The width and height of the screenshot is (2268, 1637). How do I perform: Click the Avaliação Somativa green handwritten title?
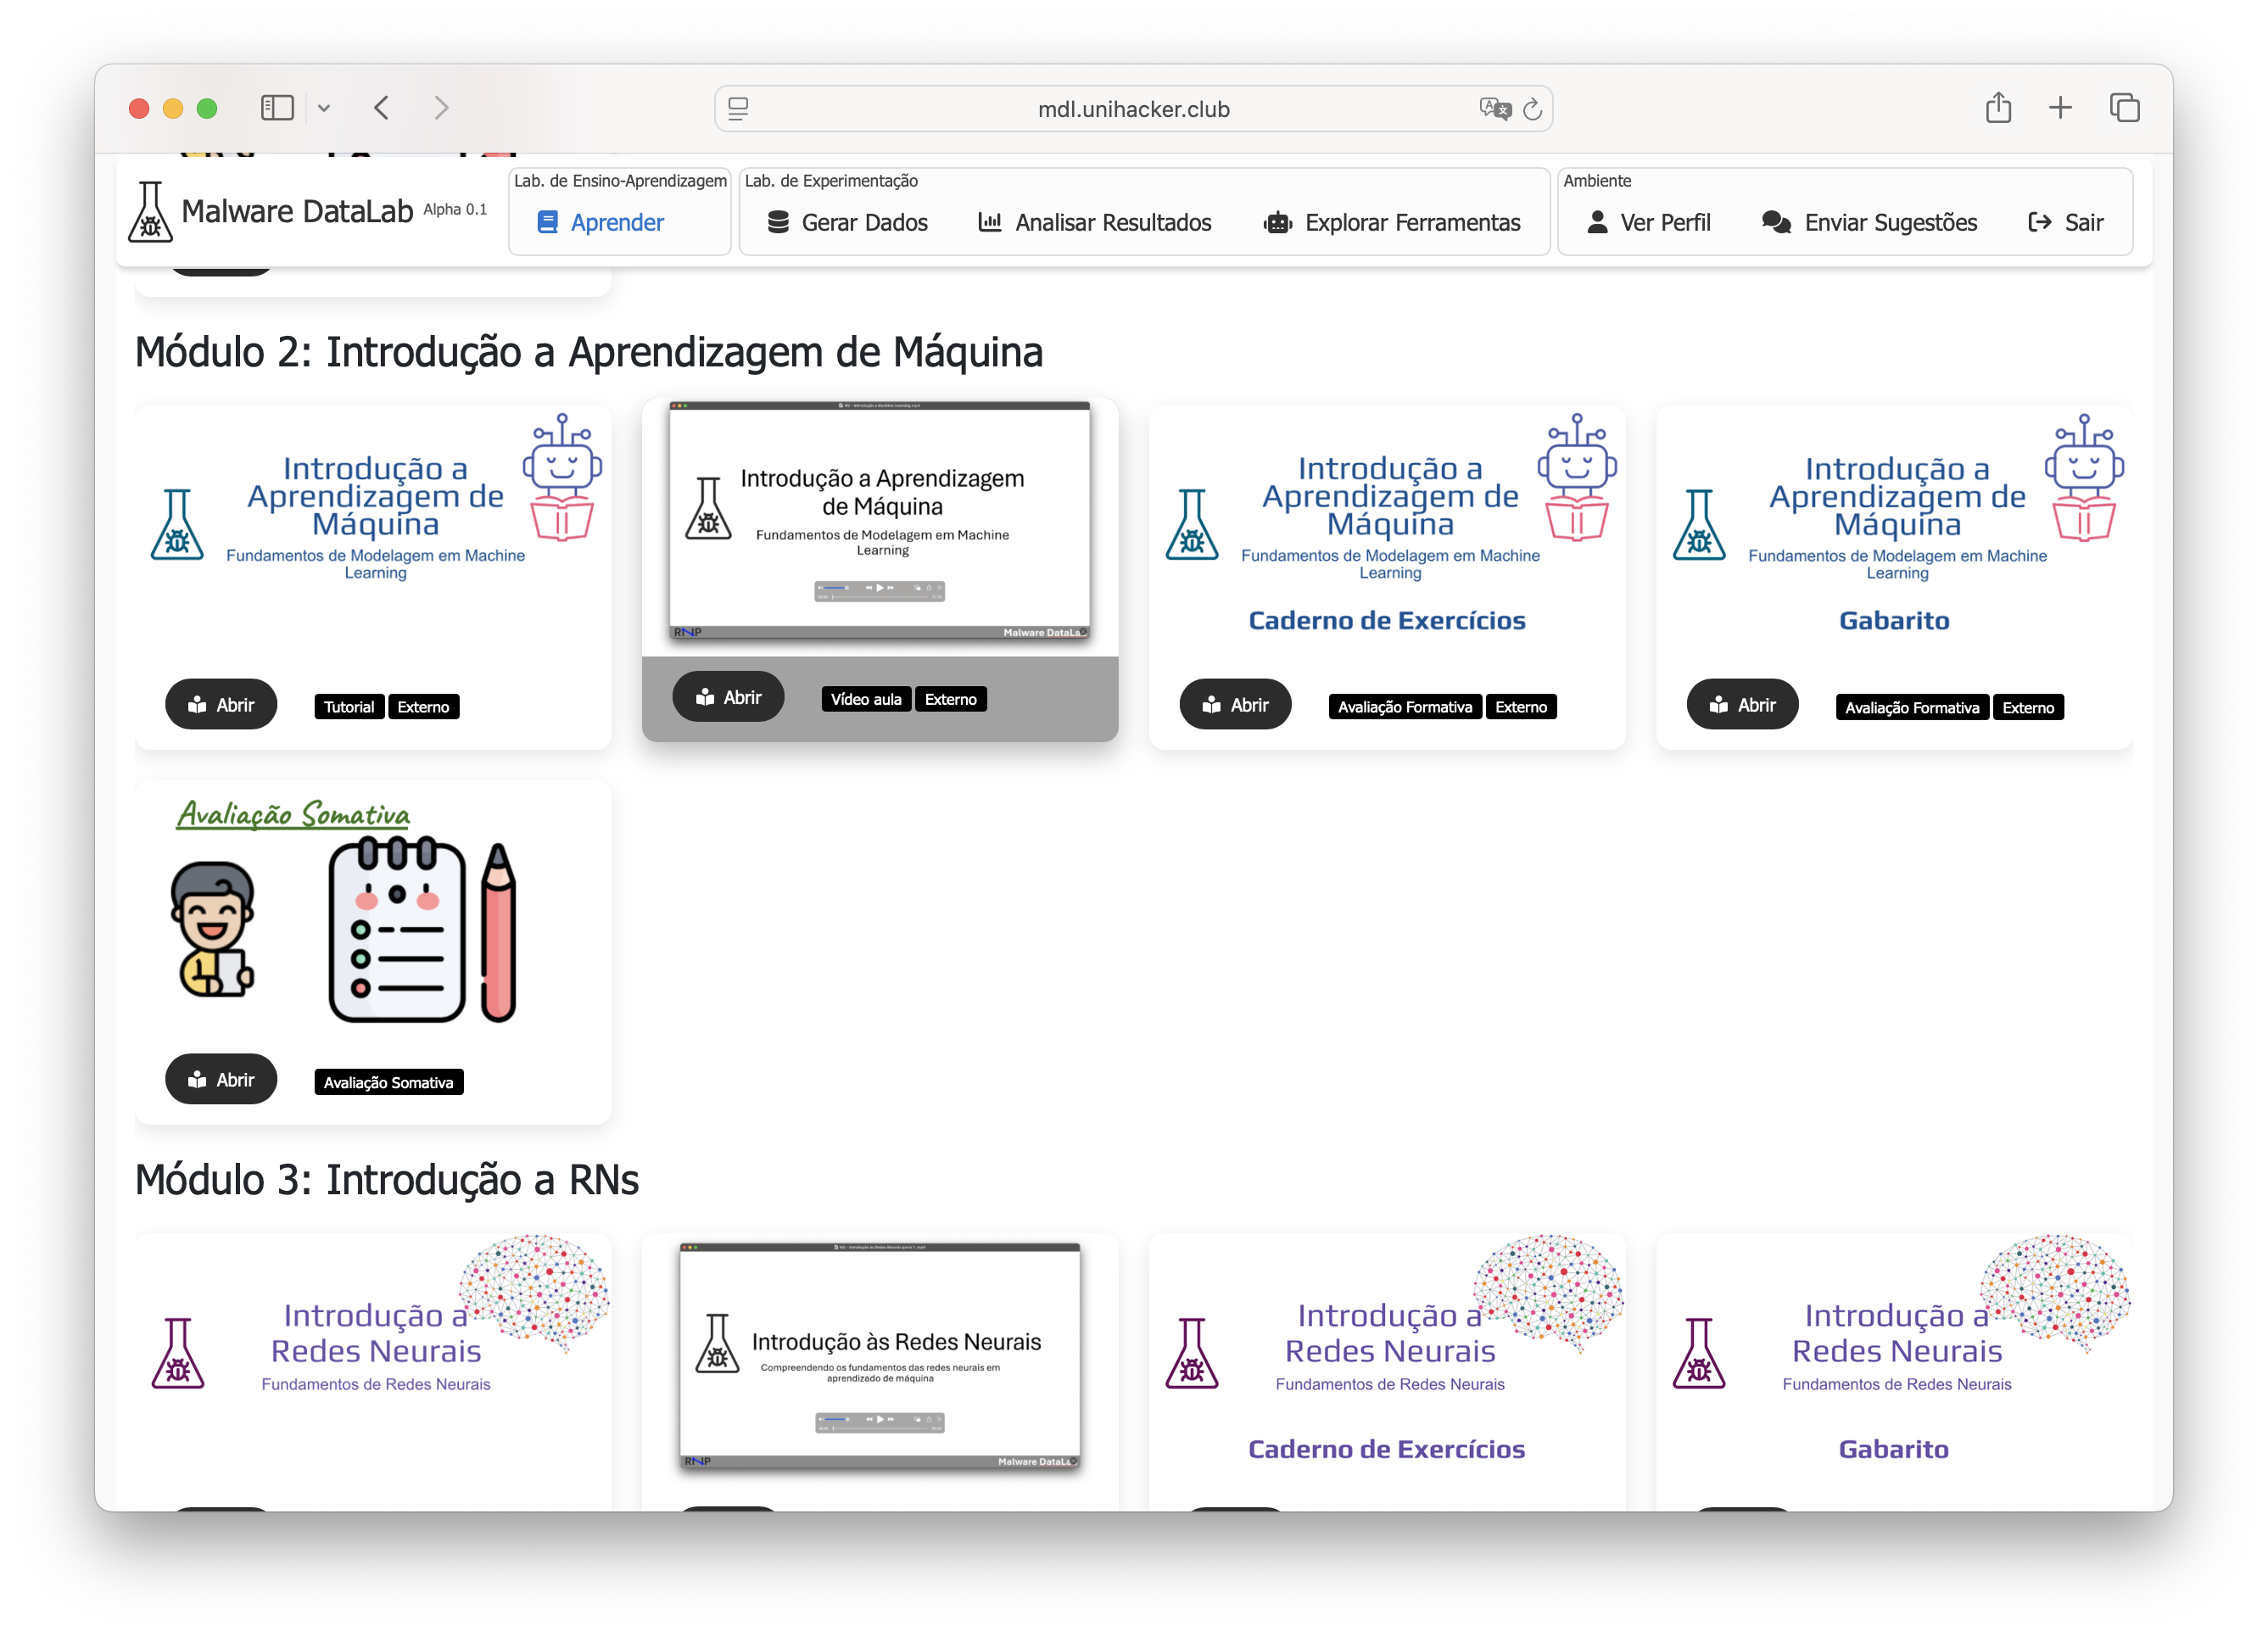293,815
